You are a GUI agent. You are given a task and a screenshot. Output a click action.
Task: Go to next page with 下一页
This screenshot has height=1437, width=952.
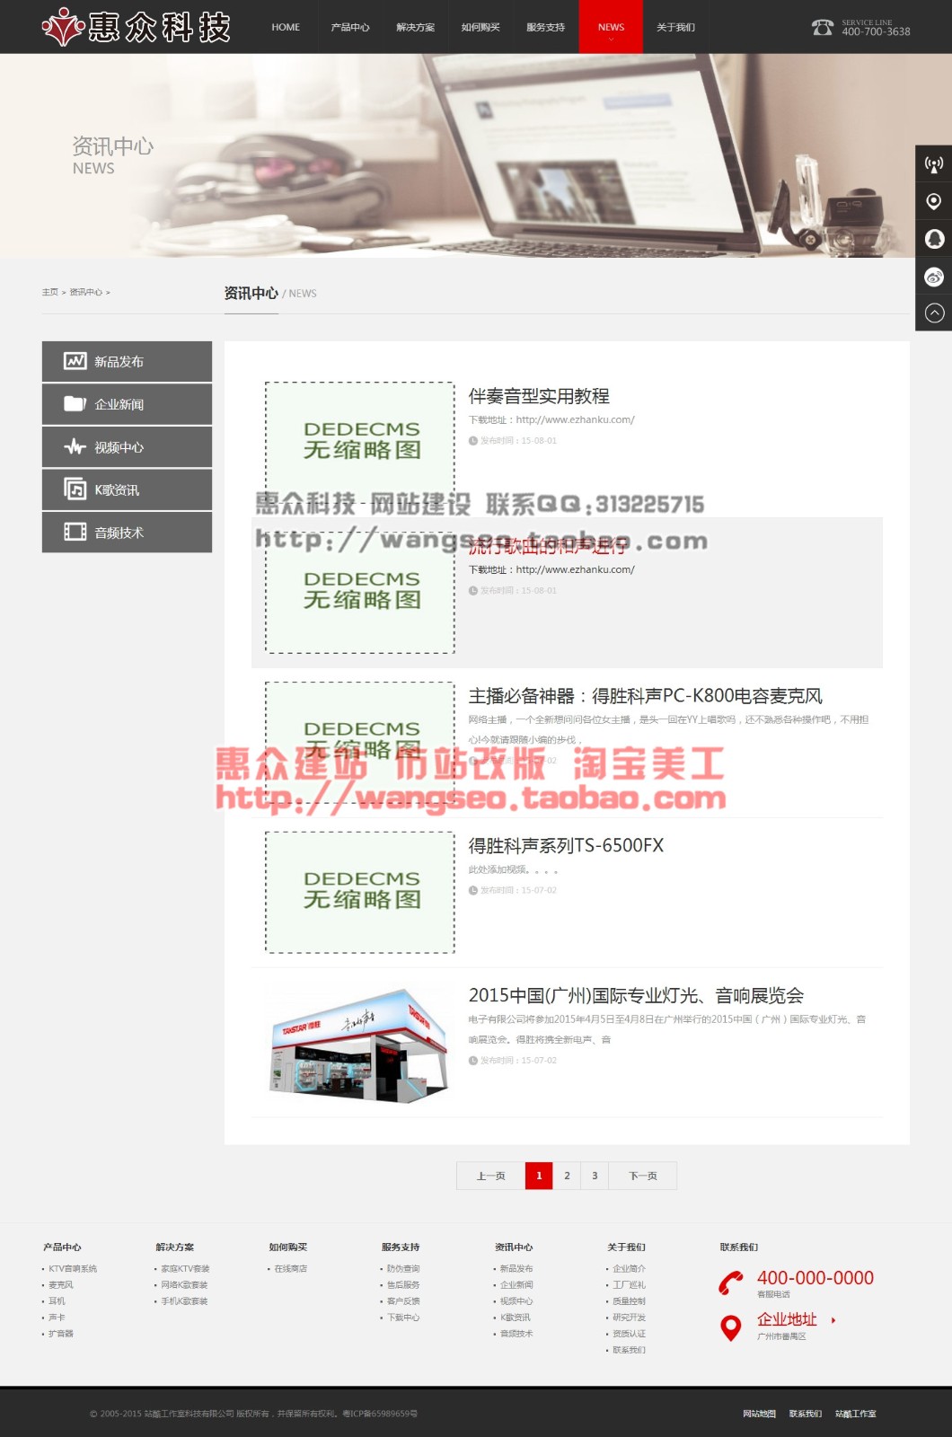tap(643, 1176)
